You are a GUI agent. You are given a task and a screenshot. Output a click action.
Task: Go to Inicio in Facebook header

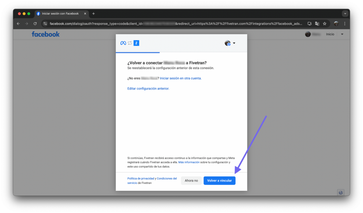330,34
